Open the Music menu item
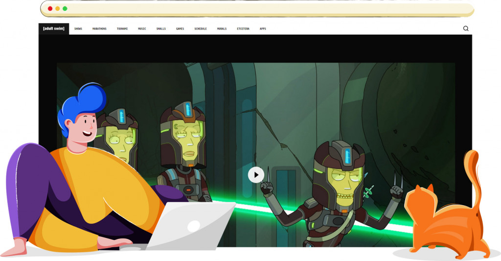This screenshot has height=261, width=501. (142, 29)
